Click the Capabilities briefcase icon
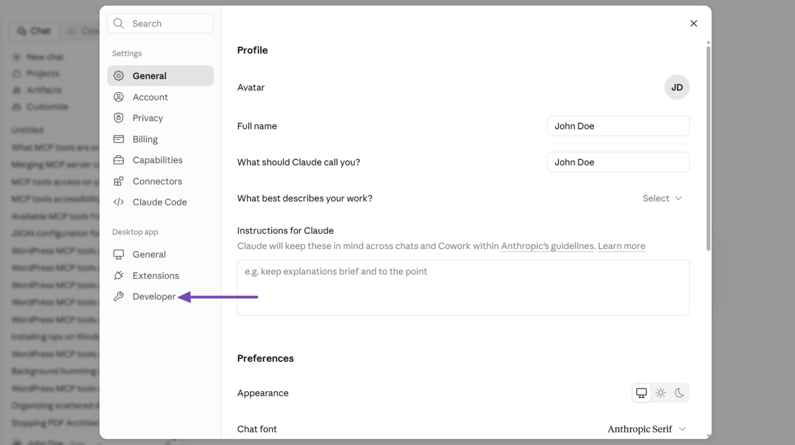The image size is (795, 445). 118,160
